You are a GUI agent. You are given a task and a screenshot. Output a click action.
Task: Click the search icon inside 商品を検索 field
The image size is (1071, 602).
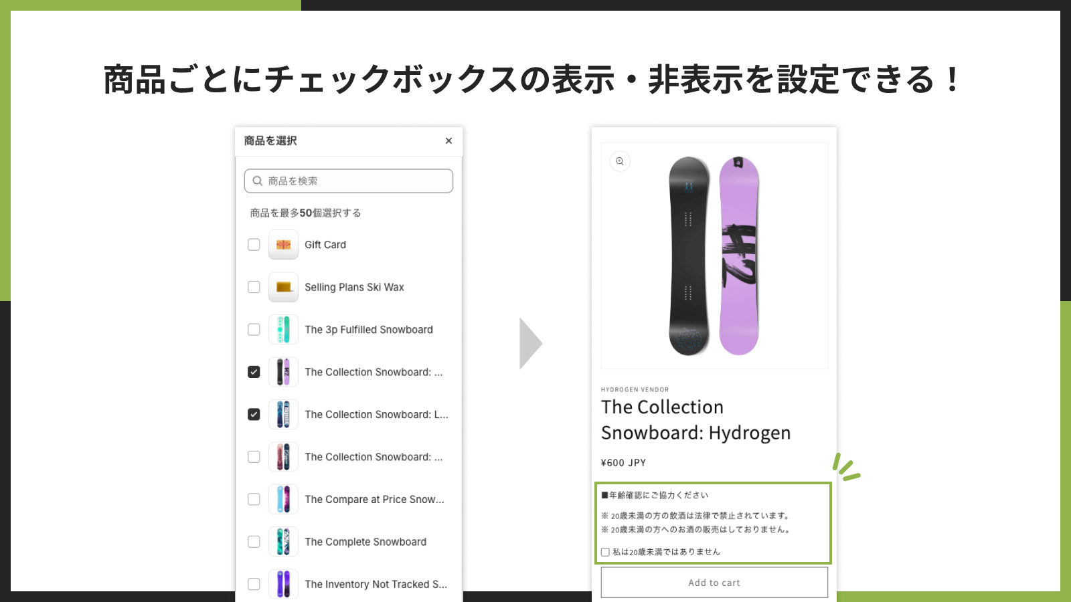[258, 181]
